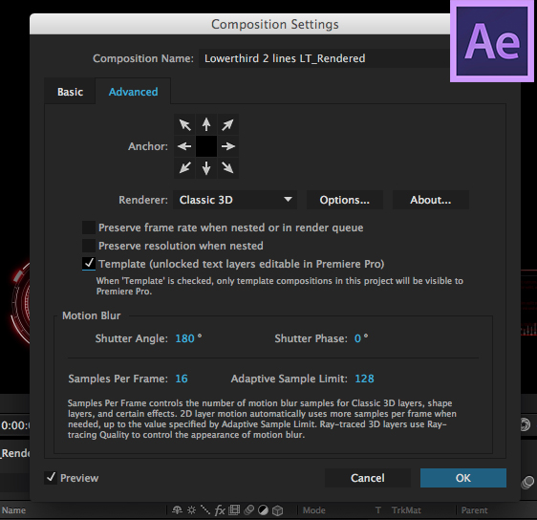Set anchor to top-center up arrow

click(206, 124)
